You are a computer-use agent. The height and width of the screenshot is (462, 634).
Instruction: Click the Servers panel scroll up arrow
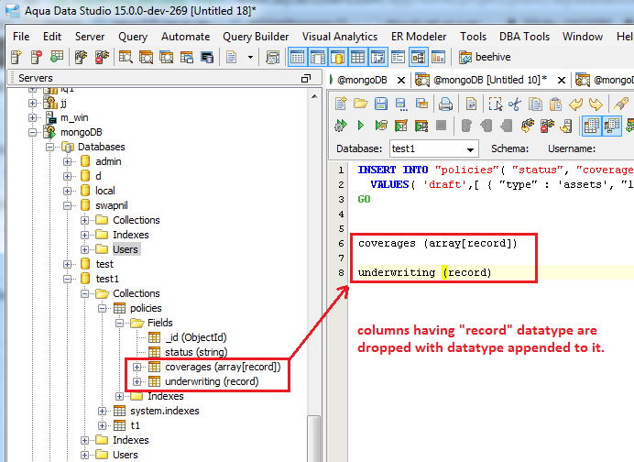click(314, 96)
